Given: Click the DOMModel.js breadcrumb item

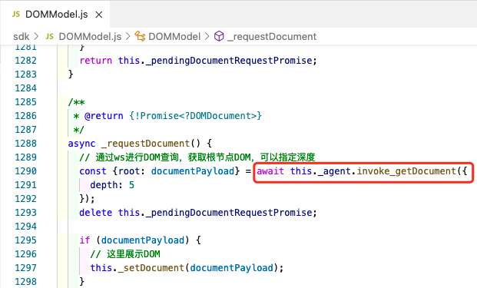Looking at the screenshot, I should pyautogui.click(x=90, y=37).
